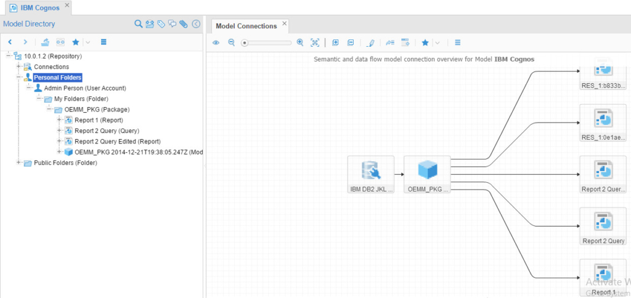This screenshot has height=298, width=631.
Task: Expand all diagram nodes with plus icon
Action: point(335,42)
